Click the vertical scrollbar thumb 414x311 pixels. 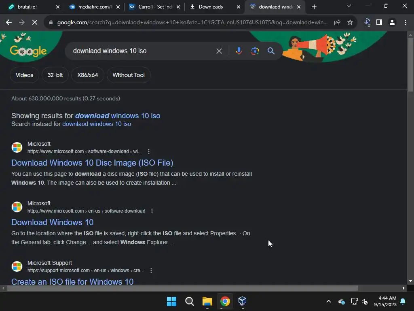point(410,65)
